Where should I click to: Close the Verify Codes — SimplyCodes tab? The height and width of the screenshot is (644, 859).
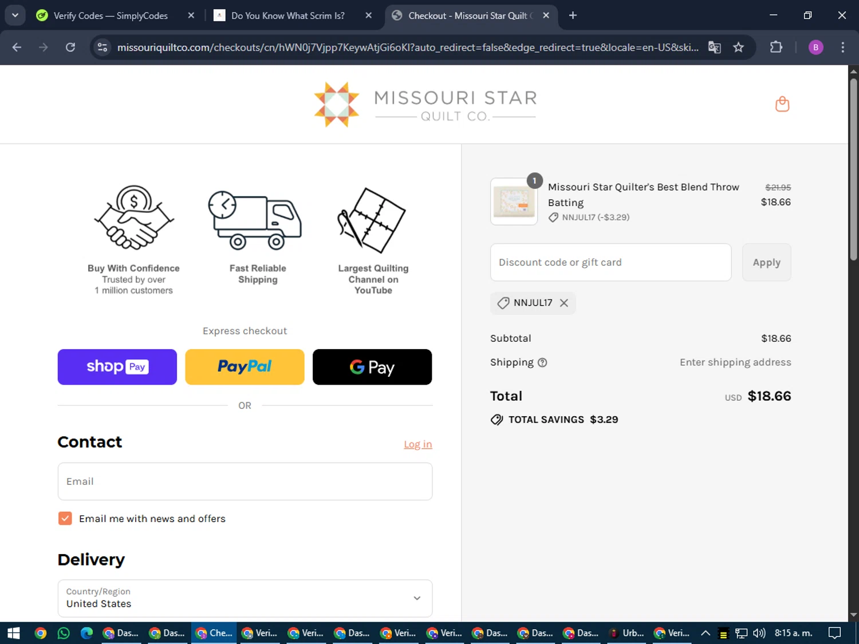click(x=191, y=15)
